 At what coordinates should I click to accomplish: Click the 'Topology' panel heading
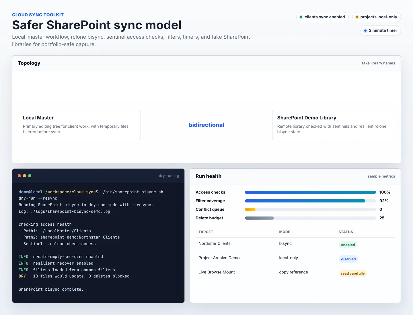click(x=29, y=63)
